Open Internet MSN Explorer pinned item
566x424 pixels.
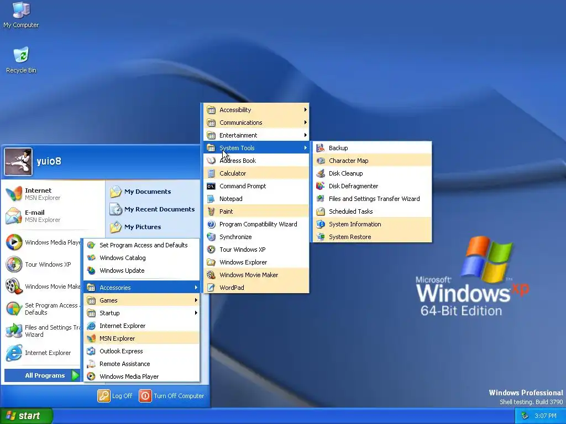pos(54,194)
